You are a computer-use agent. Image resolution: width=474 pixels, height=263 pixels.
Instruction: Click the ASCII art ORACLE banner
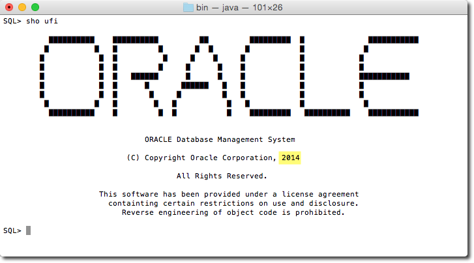click(229, 76)
